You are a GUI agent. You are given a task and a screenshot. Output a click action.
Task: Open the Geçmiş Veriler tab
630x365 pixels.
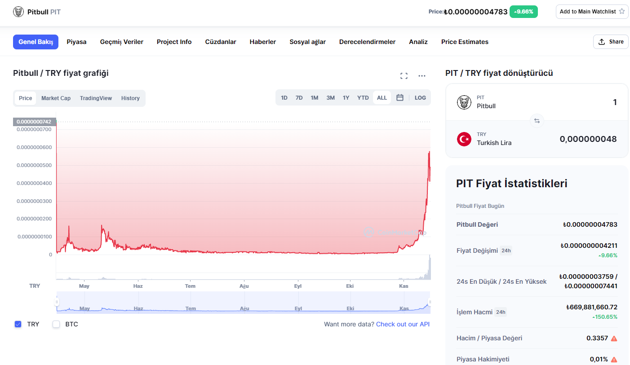pos(122,42)
